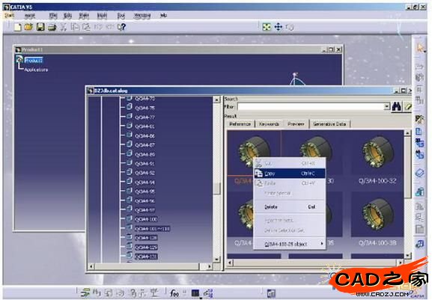Click the preview pane vertical scrollbar thumb
Viewport: 432px width, 300px height.
(408, 167)
